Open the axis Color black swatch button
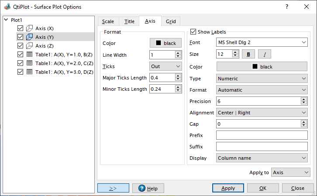Image resolution: width=317 pixels, height=196 pixels. [165, 43]
